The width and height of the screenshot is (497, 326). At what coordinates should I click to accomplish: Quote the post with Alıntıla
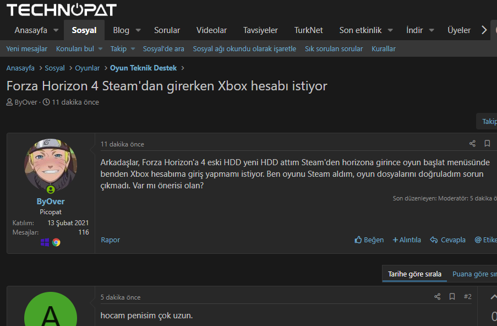[407, 240]
